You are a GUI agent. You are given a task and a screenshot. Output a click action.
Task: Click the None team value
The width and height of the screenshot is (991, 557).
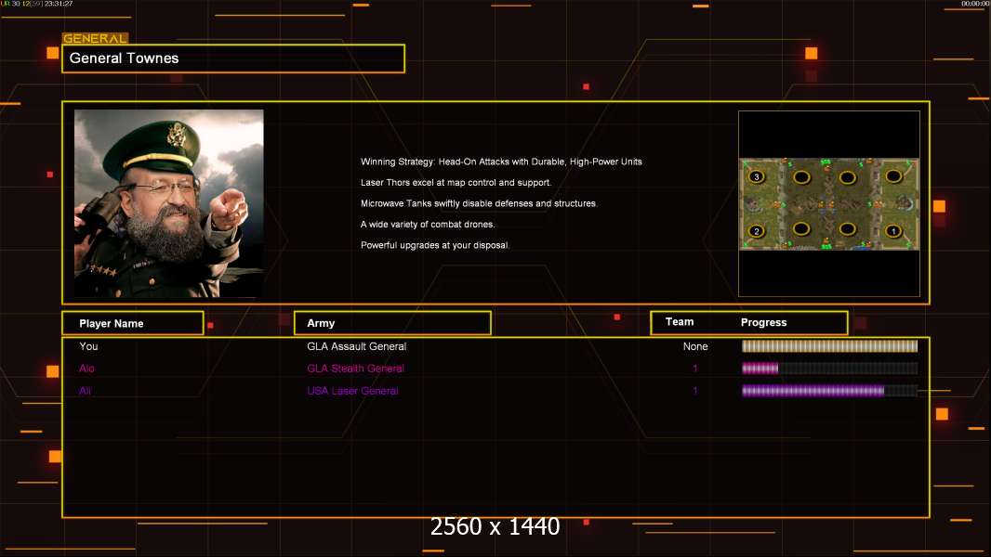click(x=695, y=346)
